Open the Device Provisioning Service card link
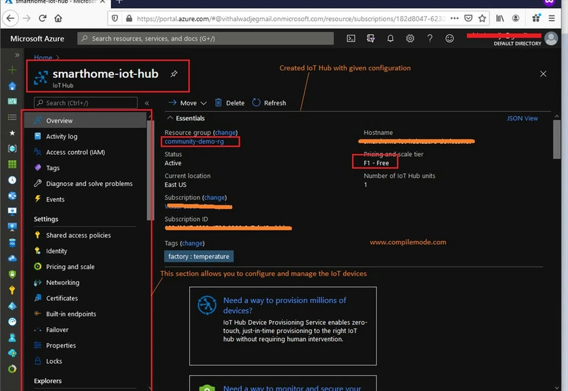 [285, 306]
